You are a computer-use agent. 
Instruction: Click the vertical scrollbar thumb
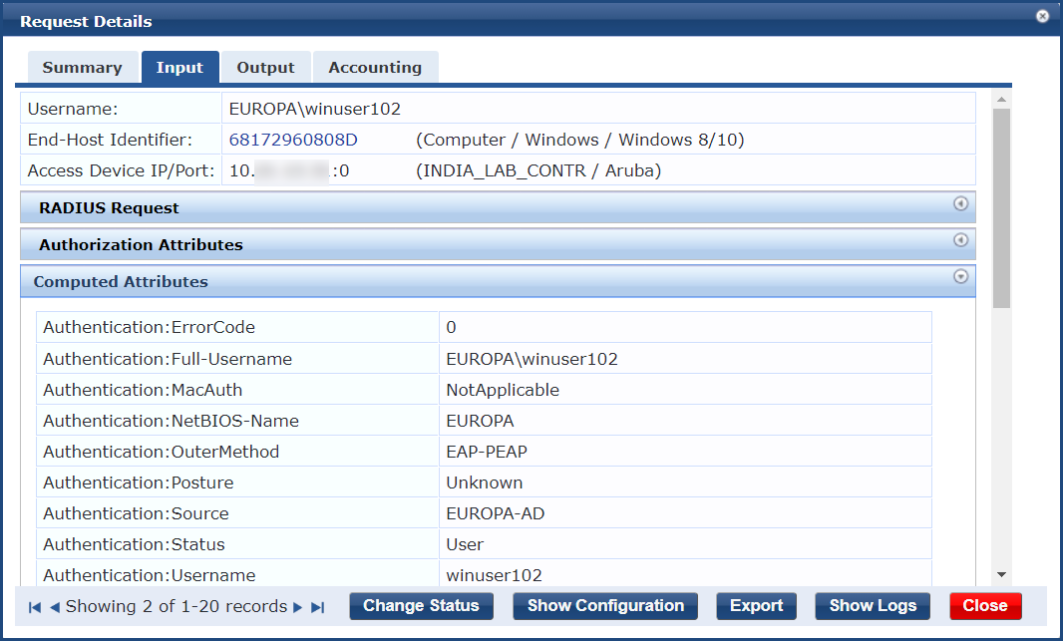(x=1001, y=208)
